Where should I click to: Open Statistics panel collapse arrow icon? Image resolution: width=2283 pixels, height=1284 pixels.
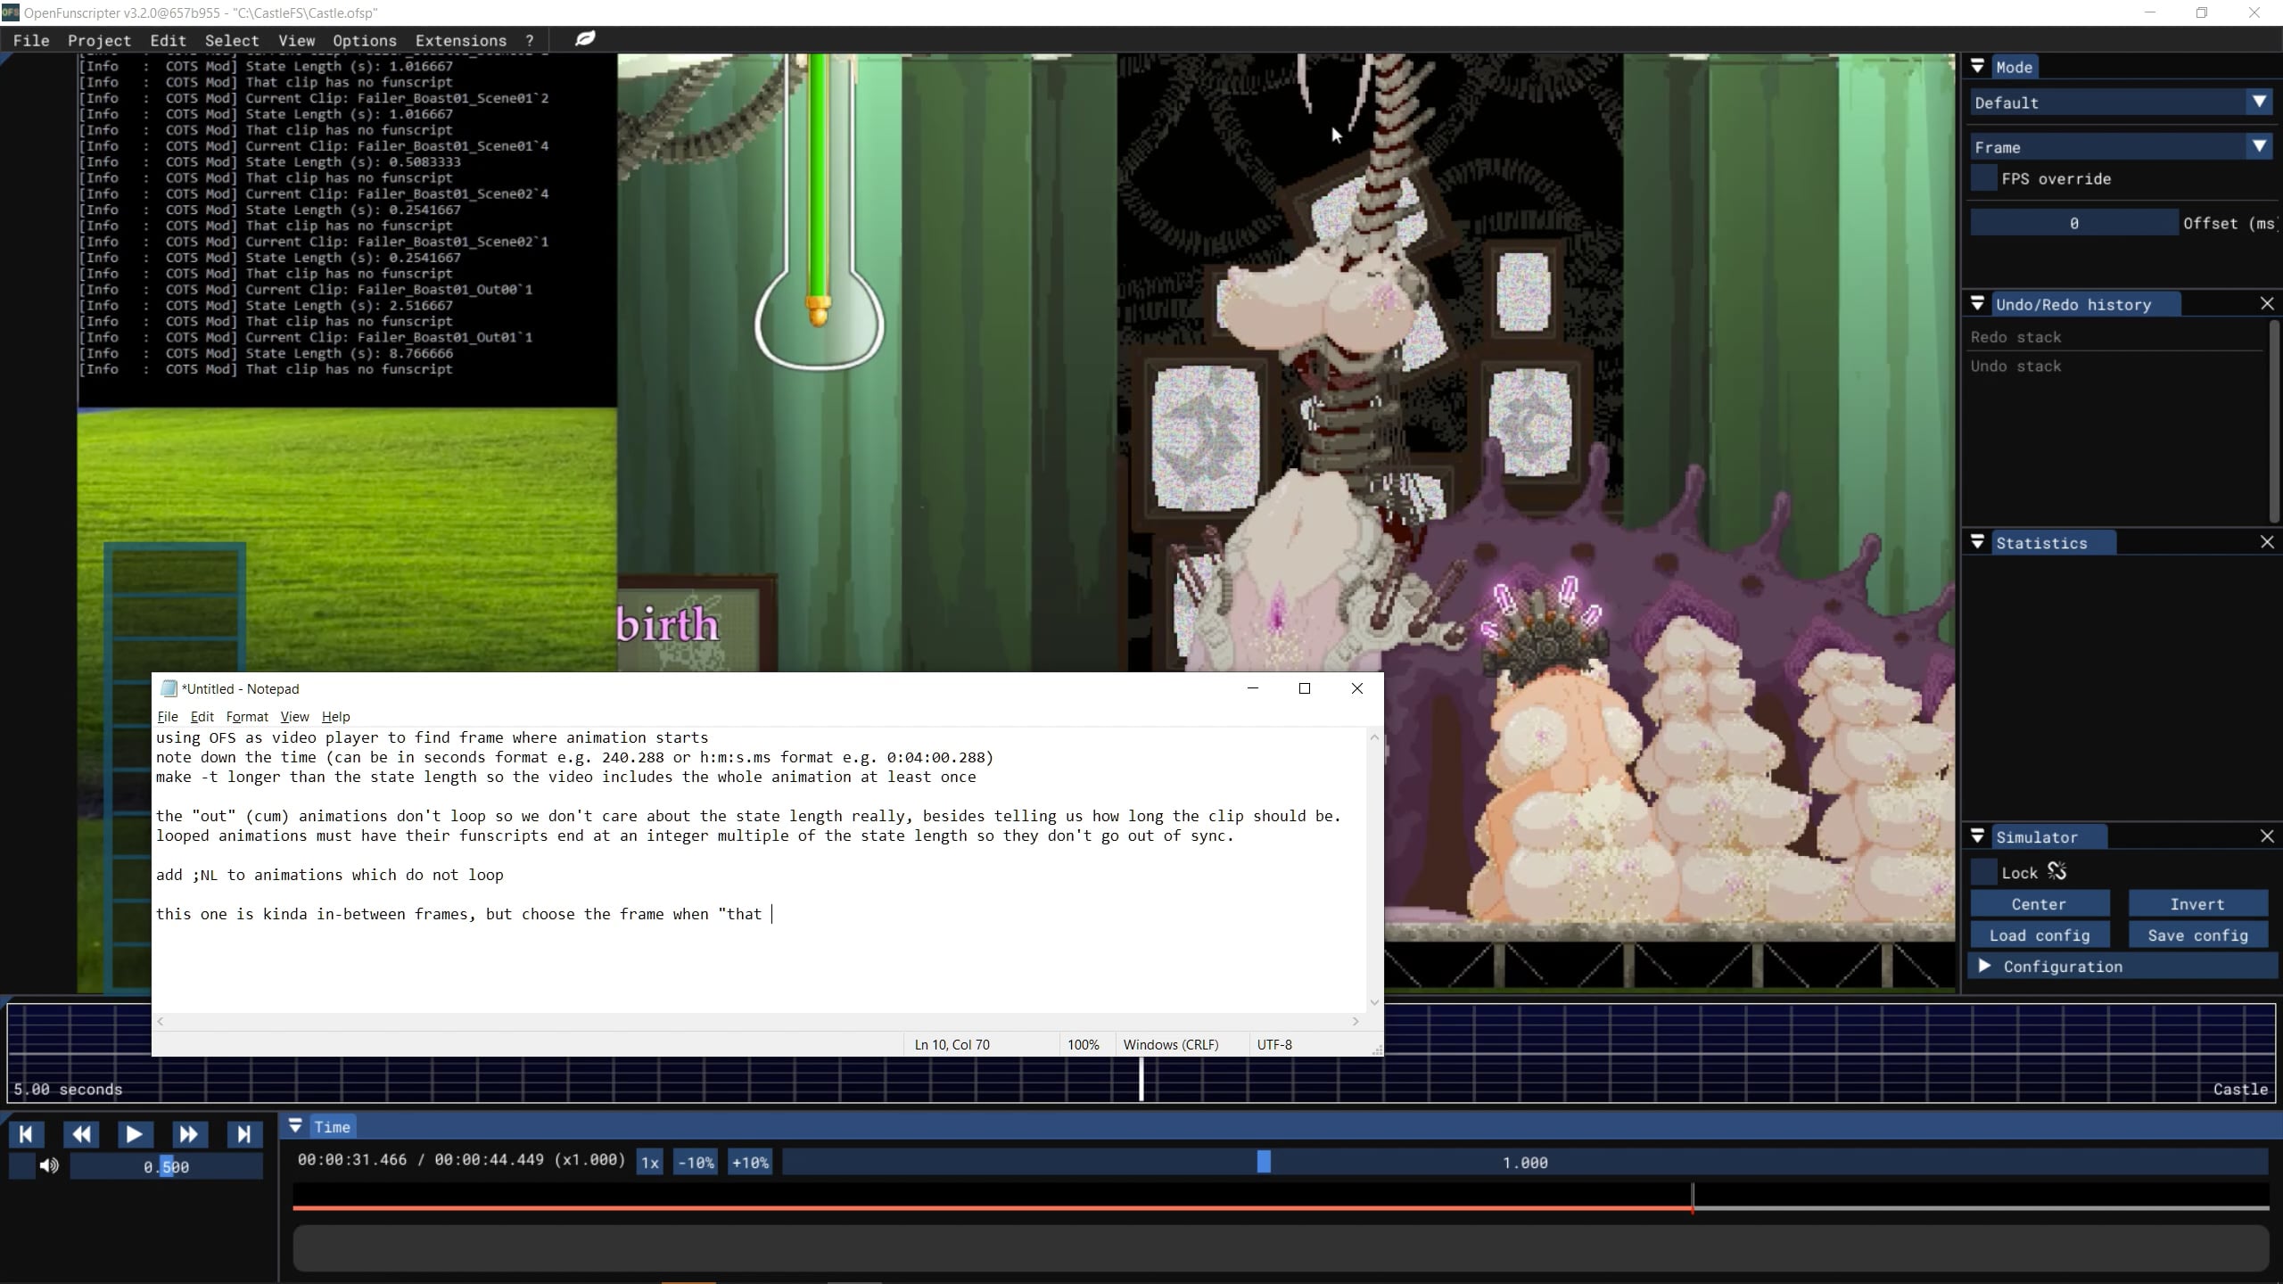point(1977,542)
